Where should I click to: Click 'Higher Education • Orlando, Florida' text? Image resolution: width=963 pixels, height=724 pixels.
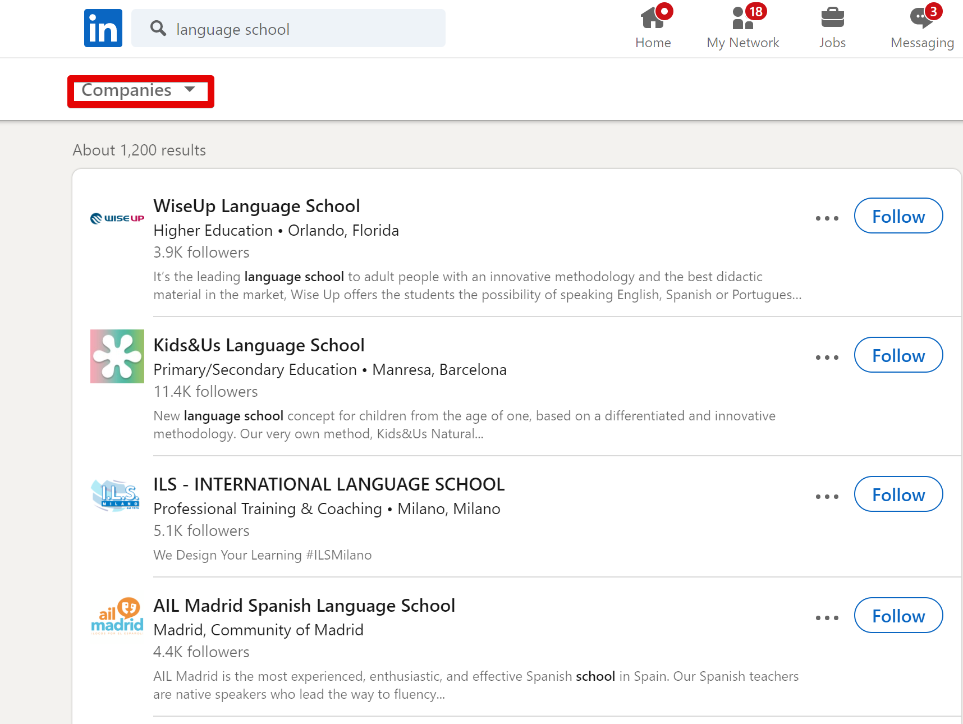coord(276,231)
